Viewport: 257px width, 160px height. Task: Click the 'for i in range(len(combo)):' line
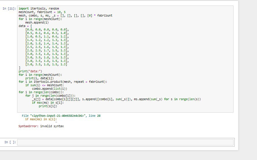click(x=41, y=92)
